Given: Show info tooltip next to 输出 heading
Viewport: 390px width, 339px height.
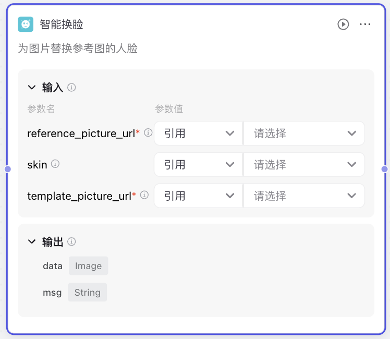Looking at the screenshot, I should pyautogui.click(x=71, y=241).
